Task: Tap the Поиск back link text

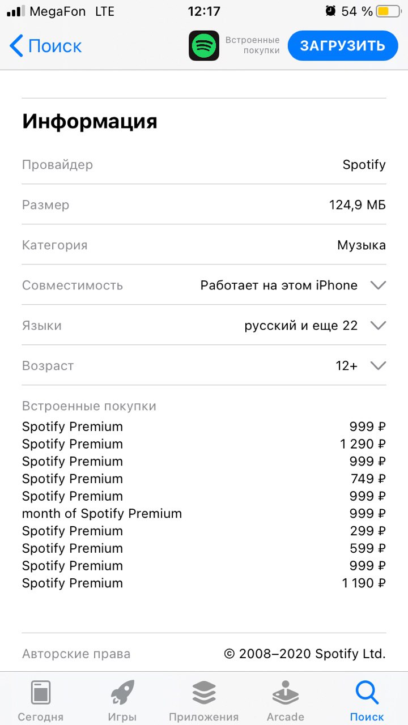Action: coord(55,46)
